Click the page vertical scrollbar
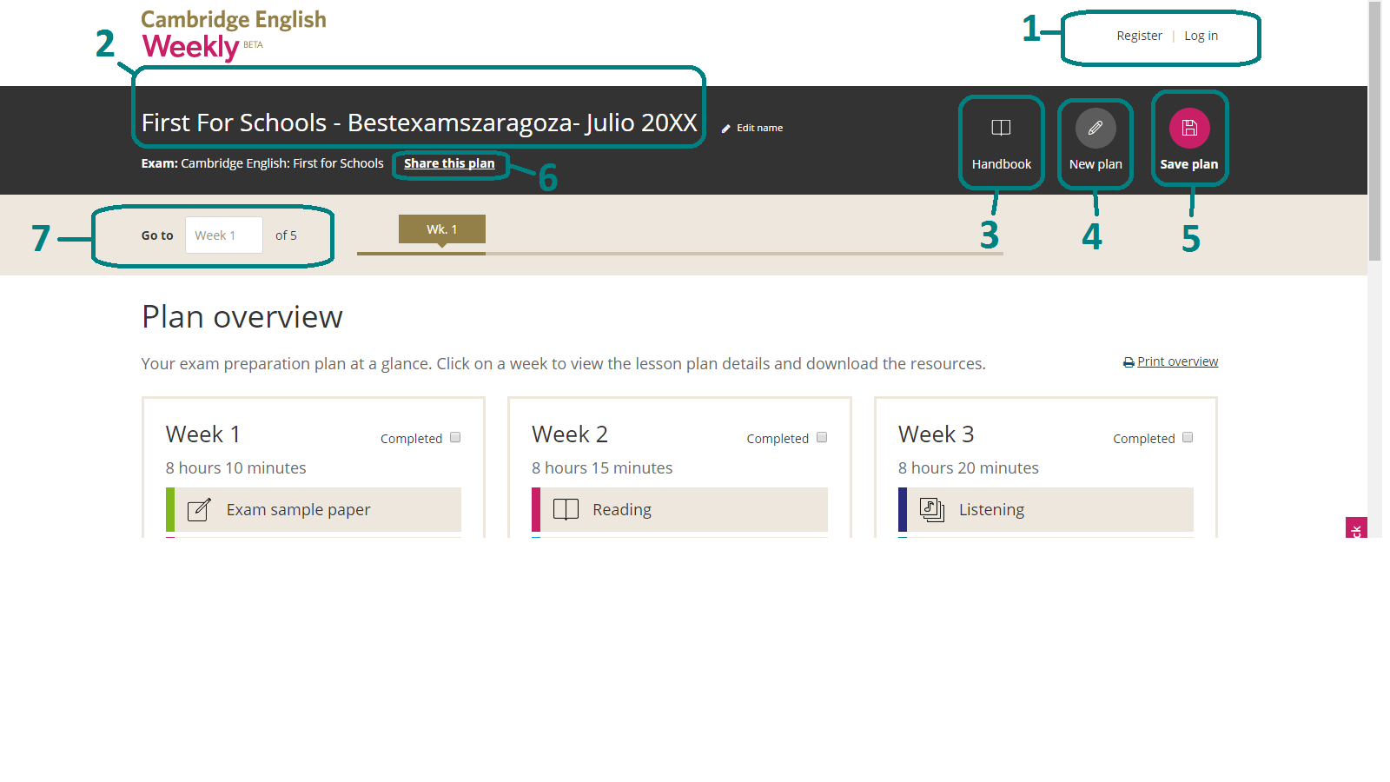 click(1374, 130)
